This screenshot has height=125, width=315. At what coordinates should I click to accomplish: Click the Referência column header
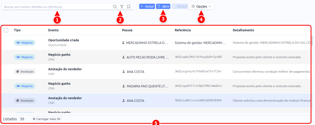(183, 30)
